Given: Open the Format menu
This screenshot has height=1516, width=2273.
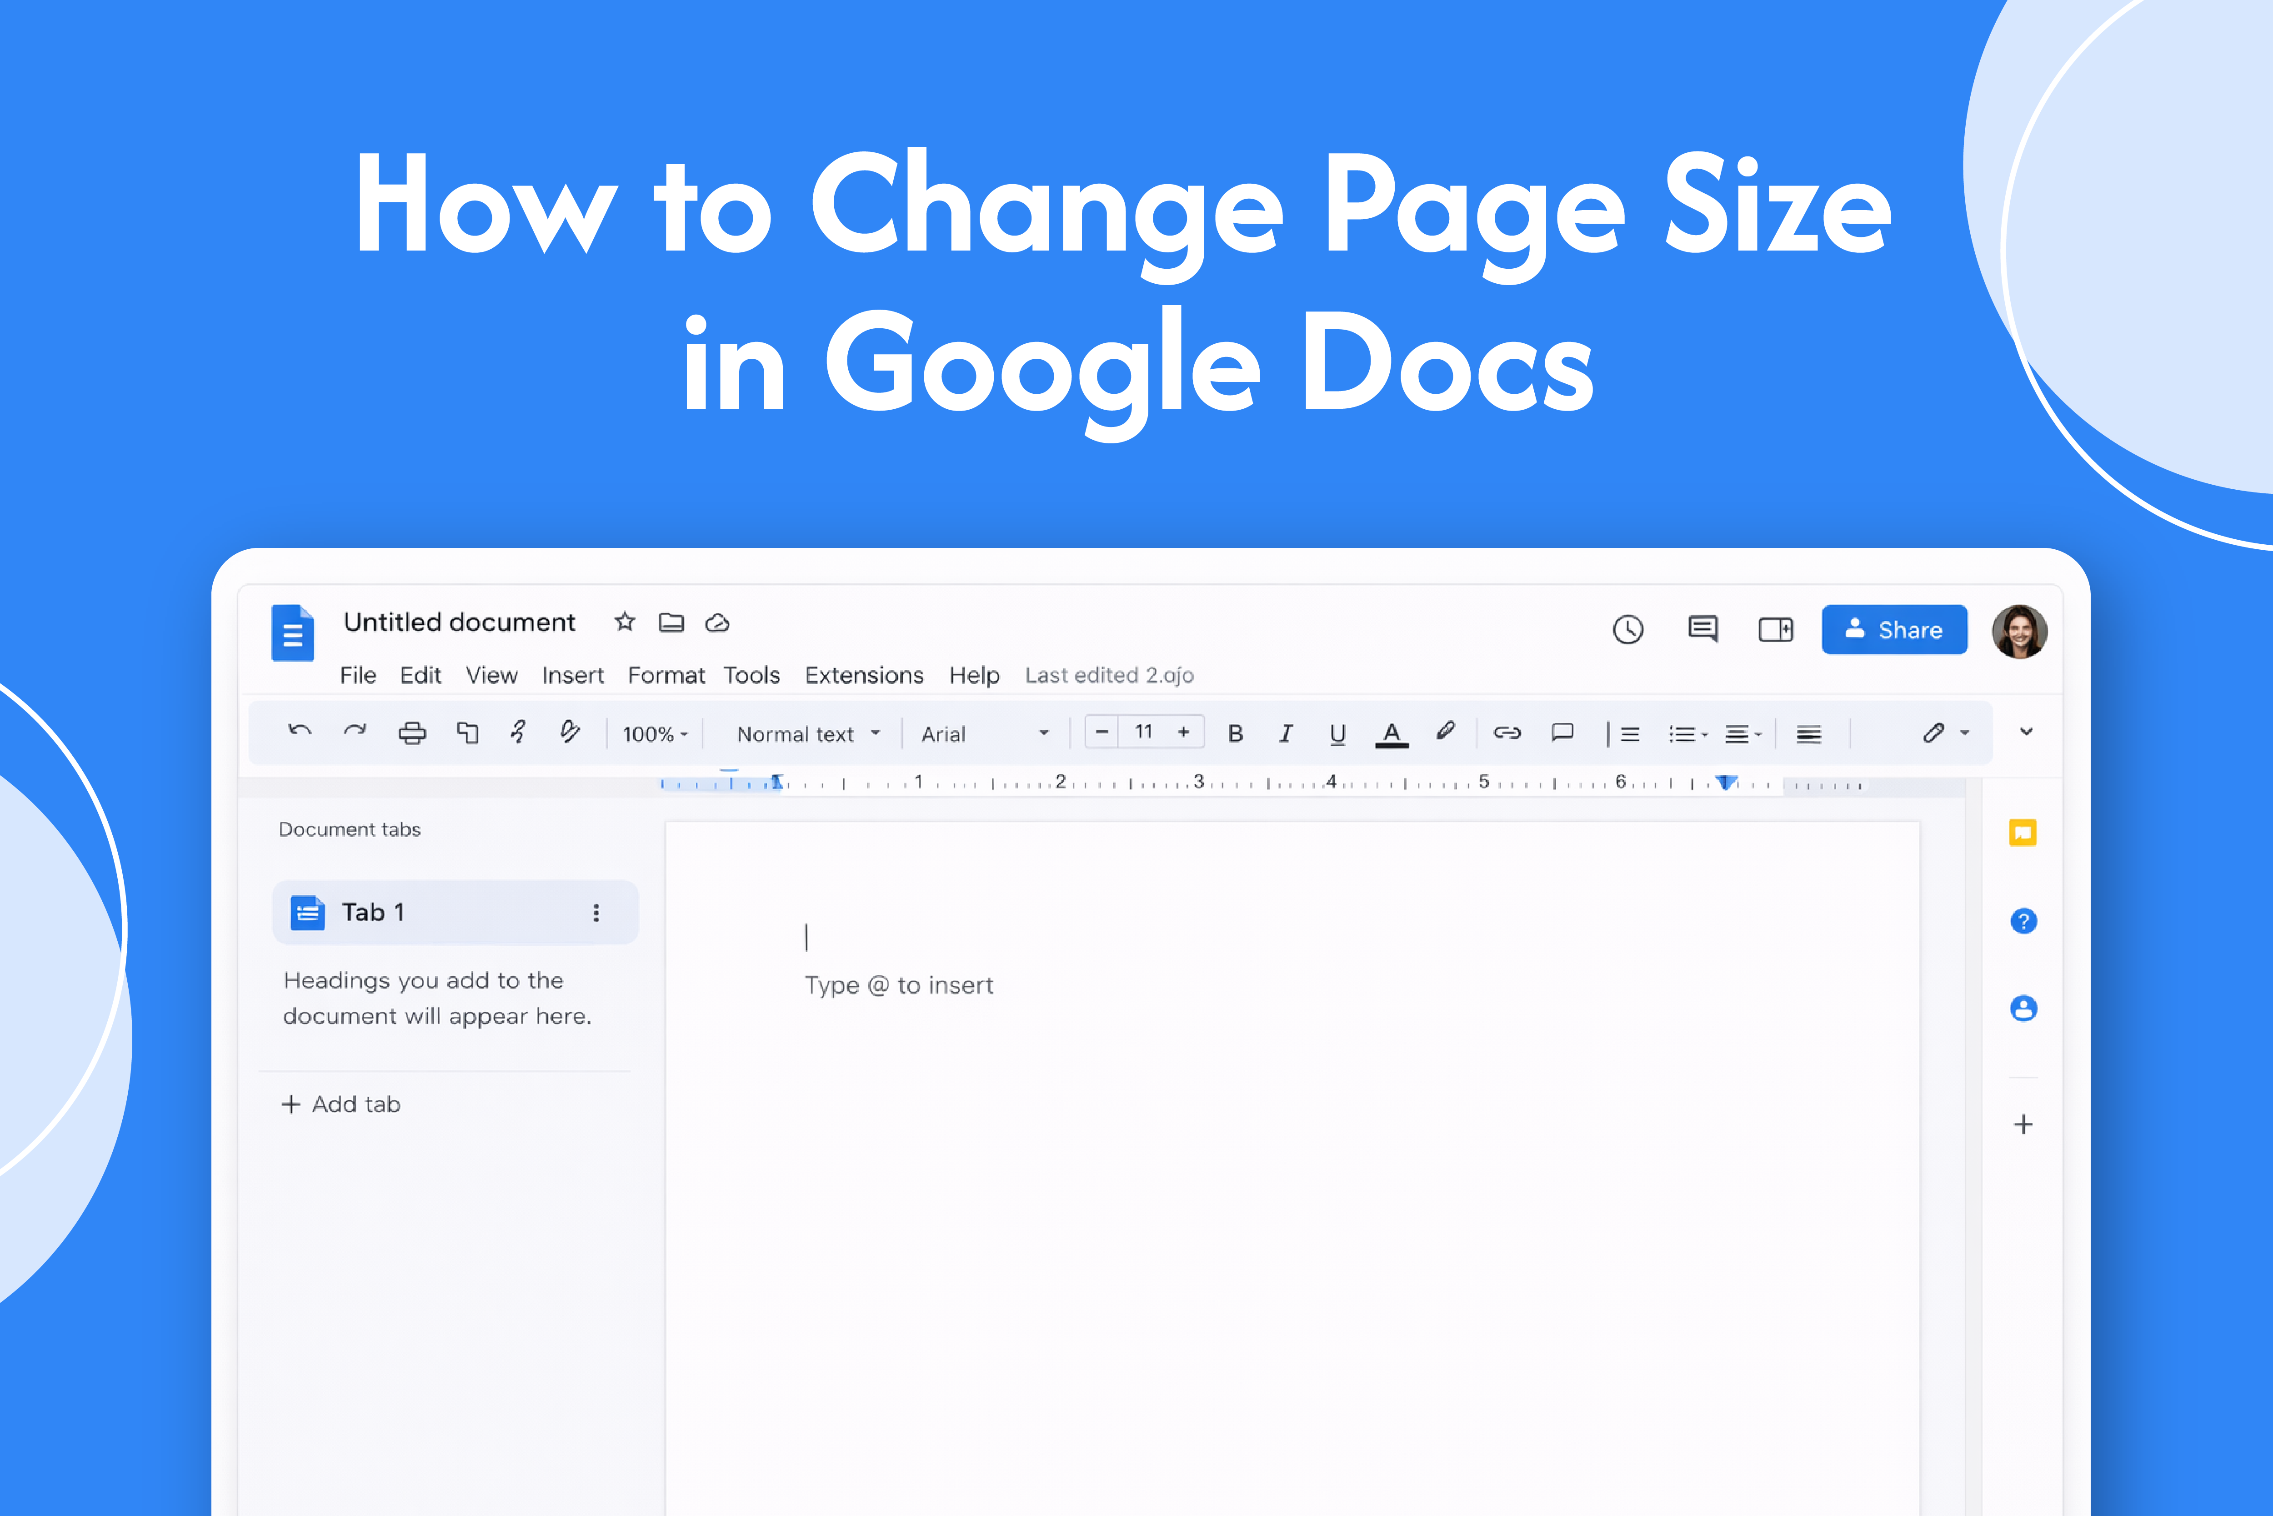Looking at the screenshot, I should pyautogui.click(x=666, y=675).
